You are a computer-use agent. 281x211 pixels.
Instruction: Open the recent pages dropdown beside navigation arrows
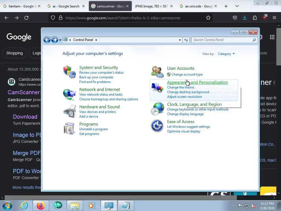(x=60, y=40)
